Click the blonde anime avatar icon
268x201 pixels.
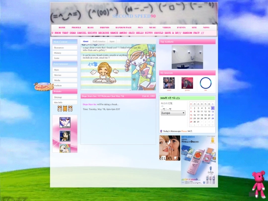[x=65, y=148]
